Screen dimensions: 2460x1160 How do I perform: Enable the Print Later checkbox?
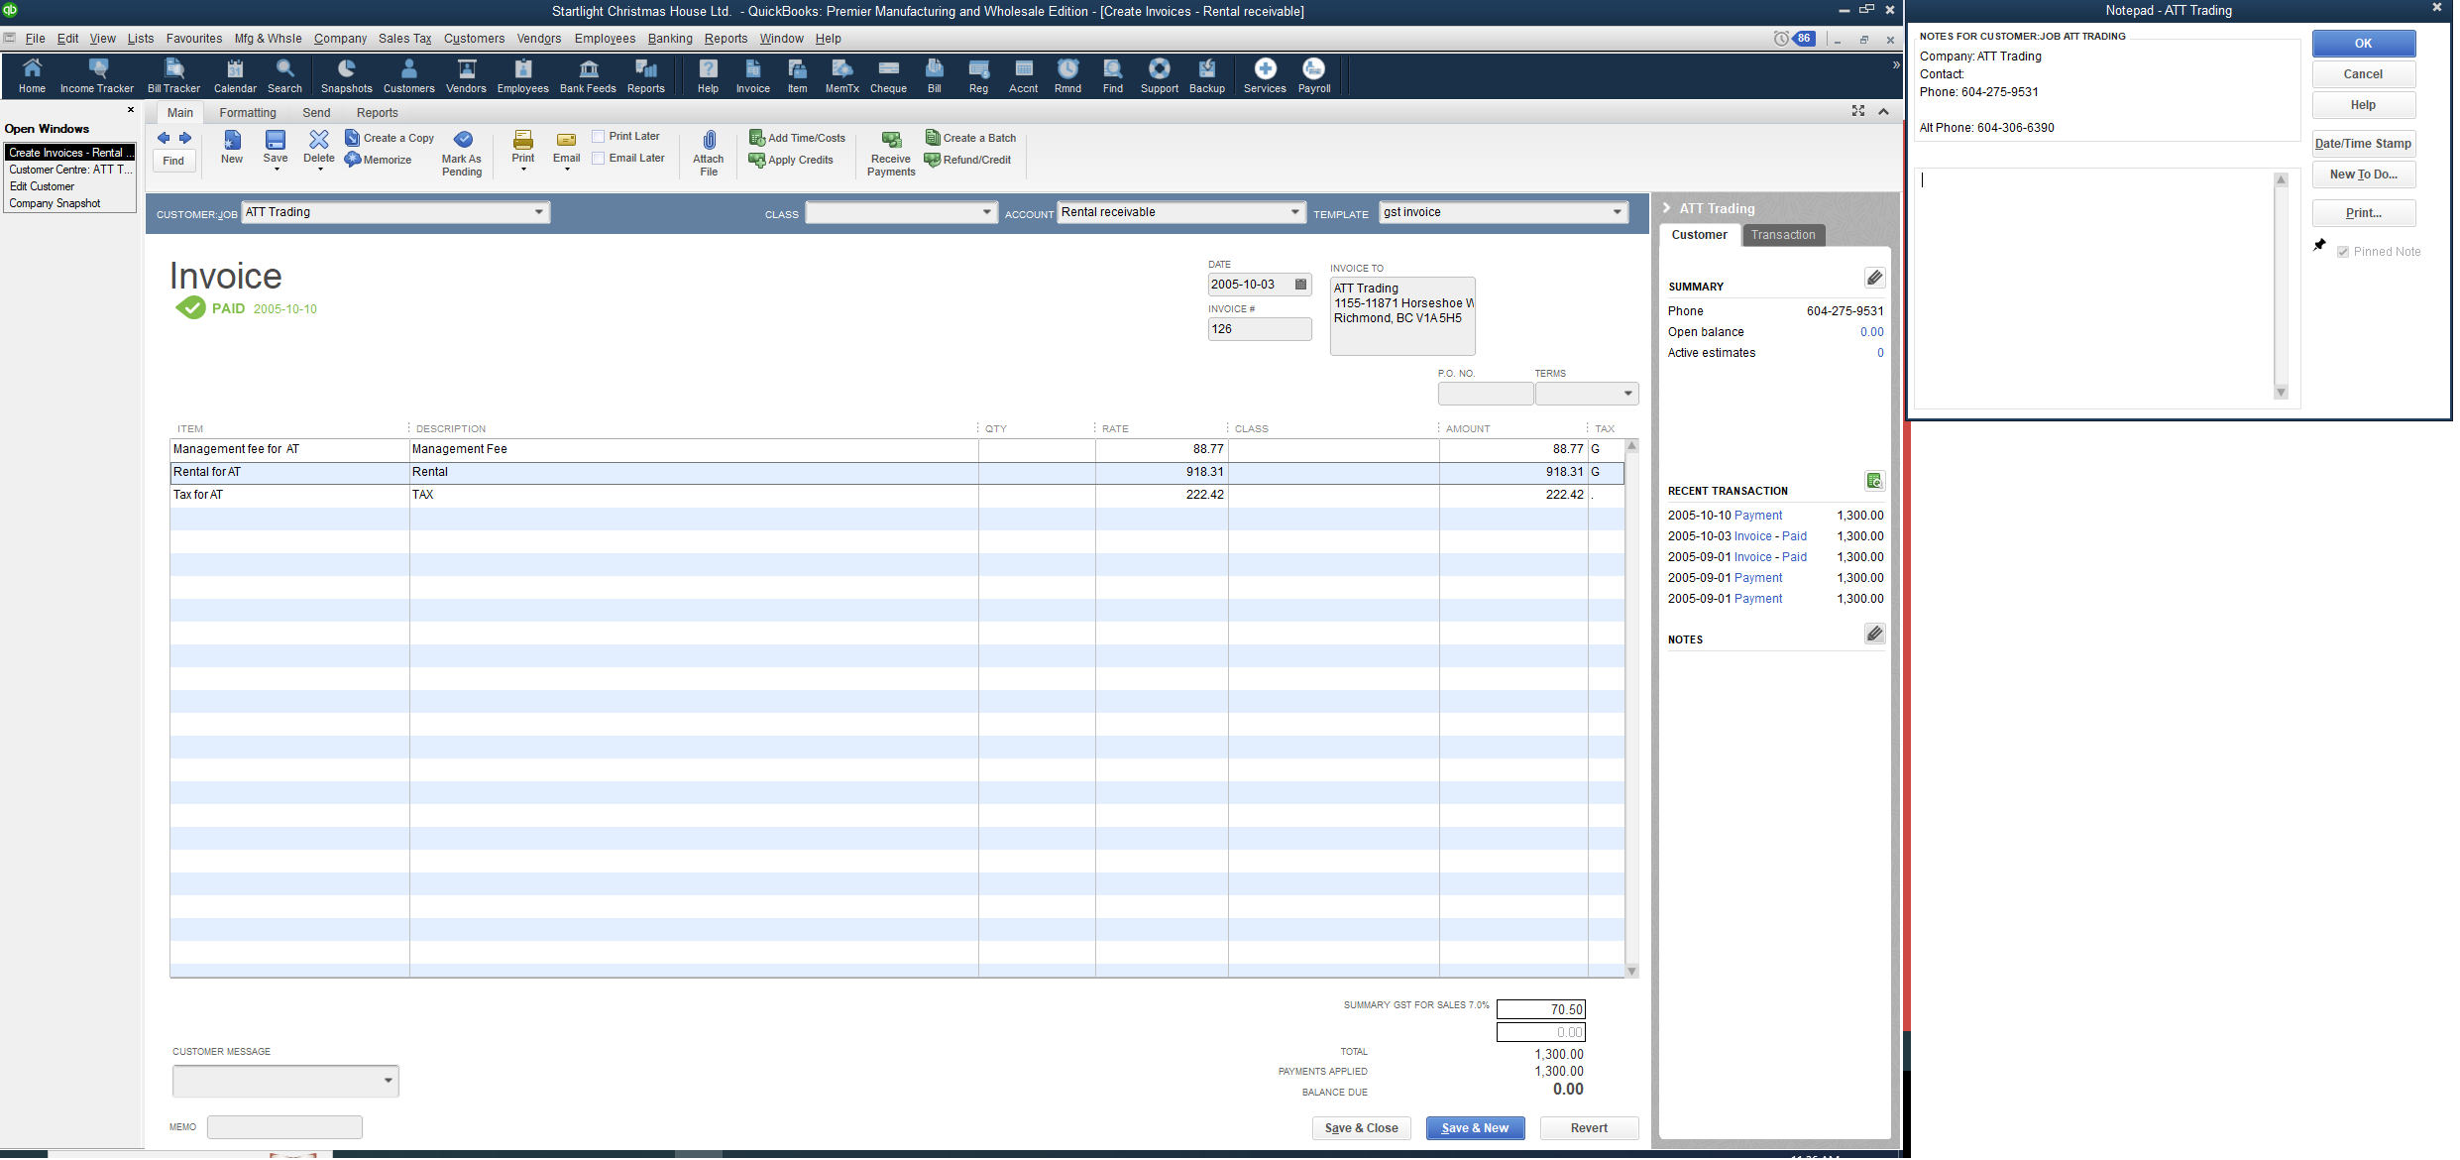point(599,137)
